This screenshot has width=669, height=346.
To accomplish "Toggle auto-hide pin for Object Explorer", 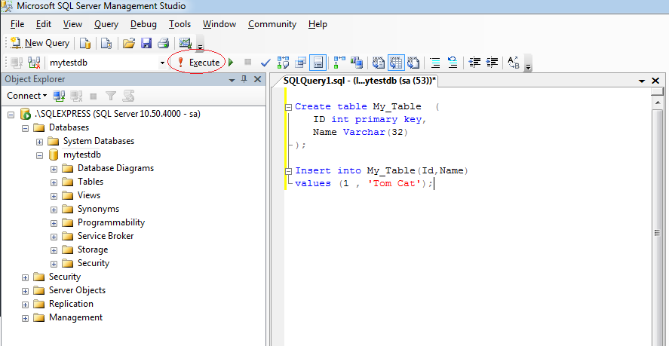I will pyautogui.click(x=244, y=79).
